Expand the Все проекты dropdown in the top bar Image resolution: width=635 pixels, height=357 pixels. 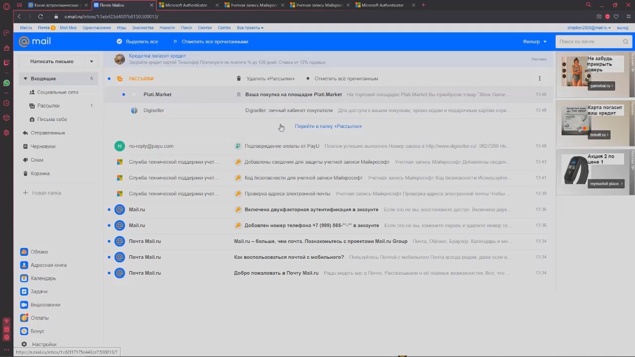tap(250, 28)
